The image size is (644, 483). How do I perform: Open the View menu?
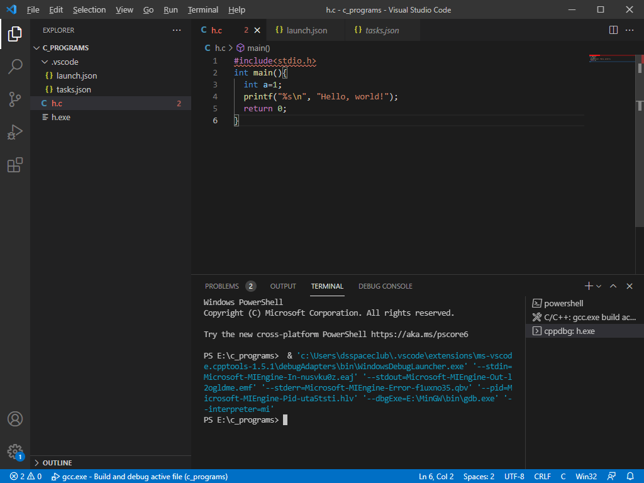124,9
